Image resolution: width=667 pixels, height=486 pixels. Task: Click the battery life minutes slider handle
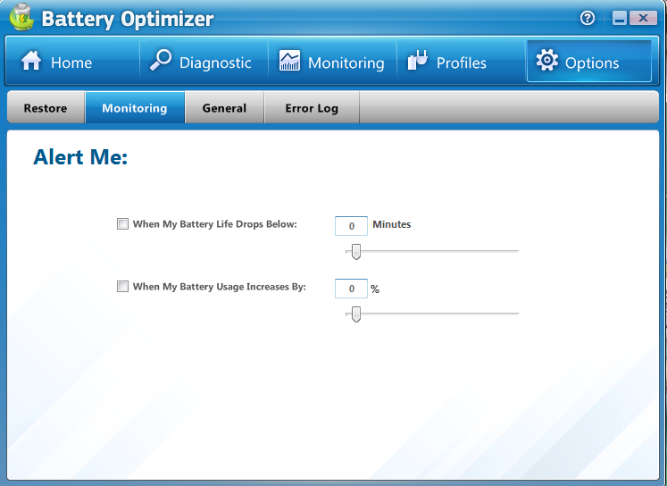356,252
